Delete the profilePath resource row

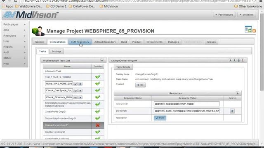coord(232,111)
